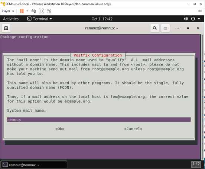The width and height of the screenshot is (205, 169).
Task: Click the terminal vertical scrollbar
Action: point(202,97)
